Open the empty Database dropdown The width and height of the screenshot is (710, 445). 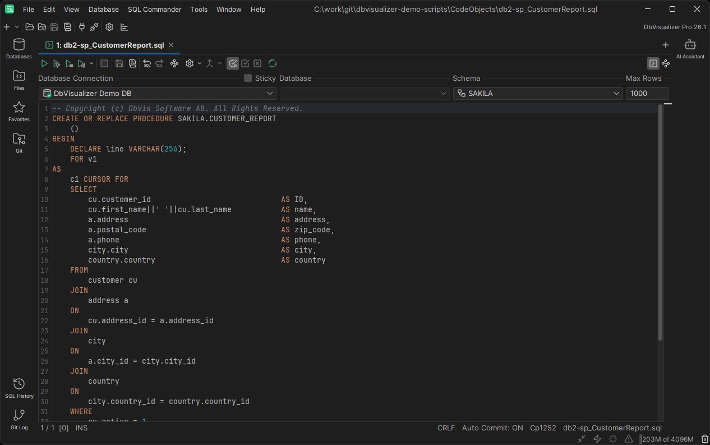[x=365, y=93]
